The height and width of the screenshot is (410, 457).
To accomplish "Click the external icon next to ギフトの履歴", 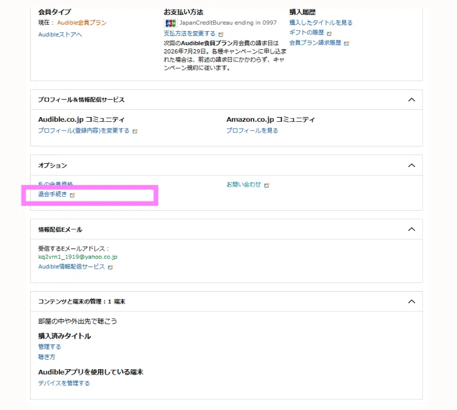I will click(330, 34).
